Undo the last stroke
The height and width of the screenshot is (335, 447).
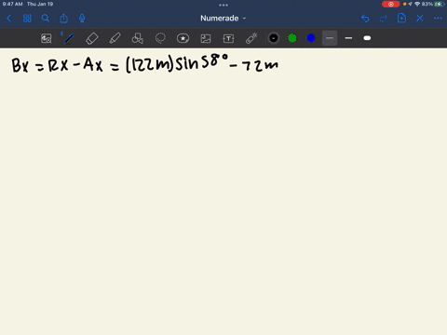pyautogui.click(x=365, y=19)
